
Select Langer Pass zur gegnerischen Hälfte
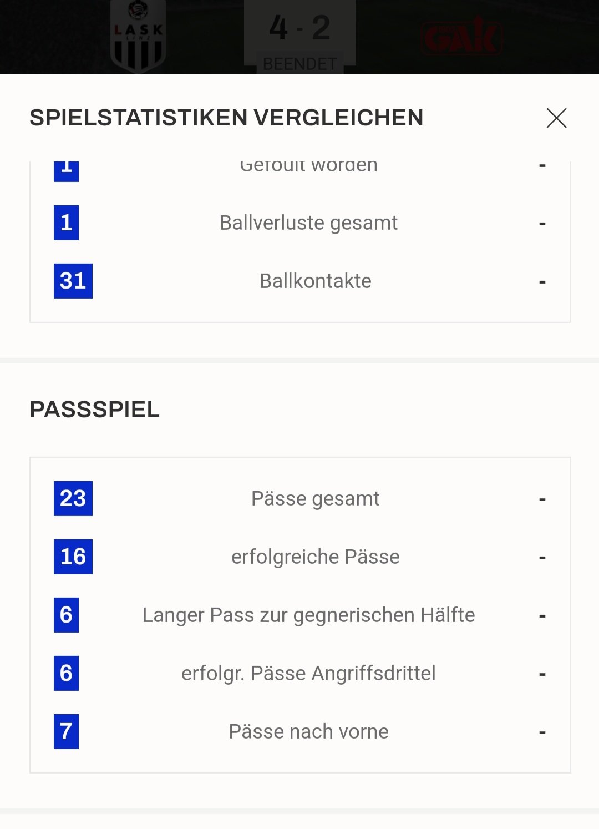click(x=308, y=615)
